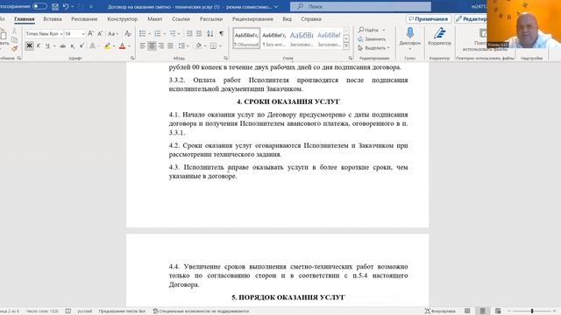Clear all formatting icon

[128, 33]
